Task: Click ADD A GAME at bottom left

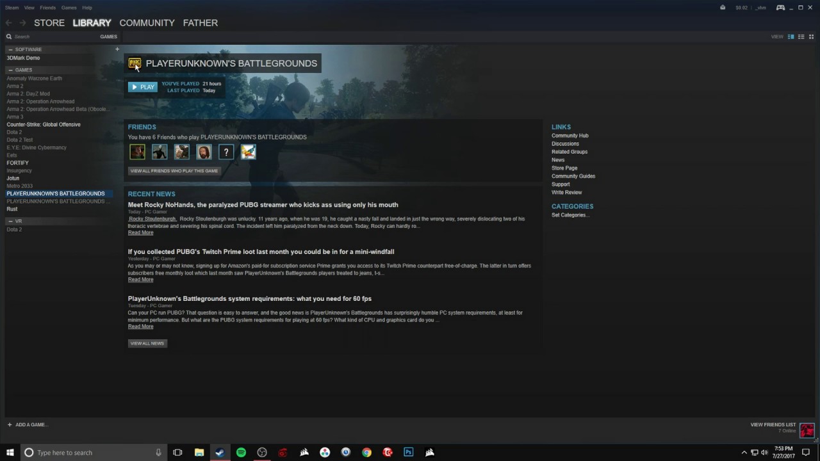Action: coord(28,425)
